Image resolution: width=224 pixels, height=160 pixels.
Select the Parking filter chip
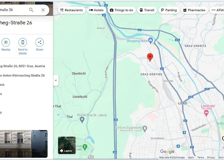tap(169, 10)
